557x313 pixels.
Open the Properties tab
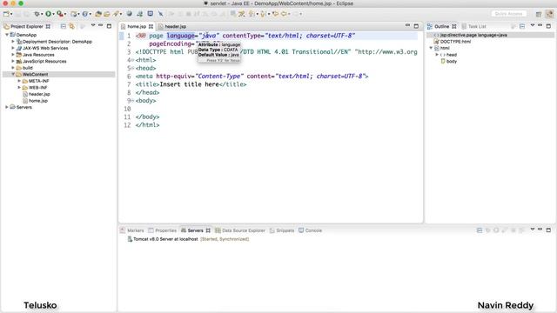(165, 230)
